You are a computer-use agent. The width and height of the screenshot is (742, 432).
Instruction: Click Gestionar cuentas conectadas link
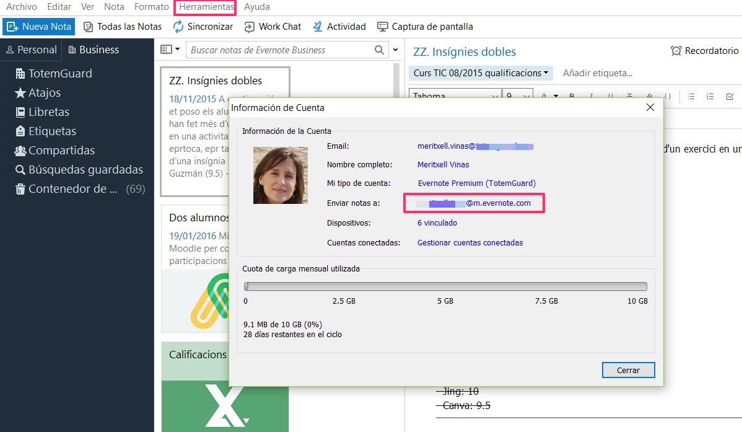point(470,242)
